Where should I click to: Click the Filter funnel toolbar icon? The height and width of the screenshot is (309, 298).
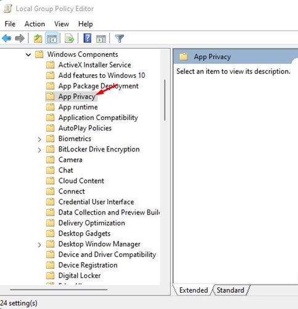point(120,38)
